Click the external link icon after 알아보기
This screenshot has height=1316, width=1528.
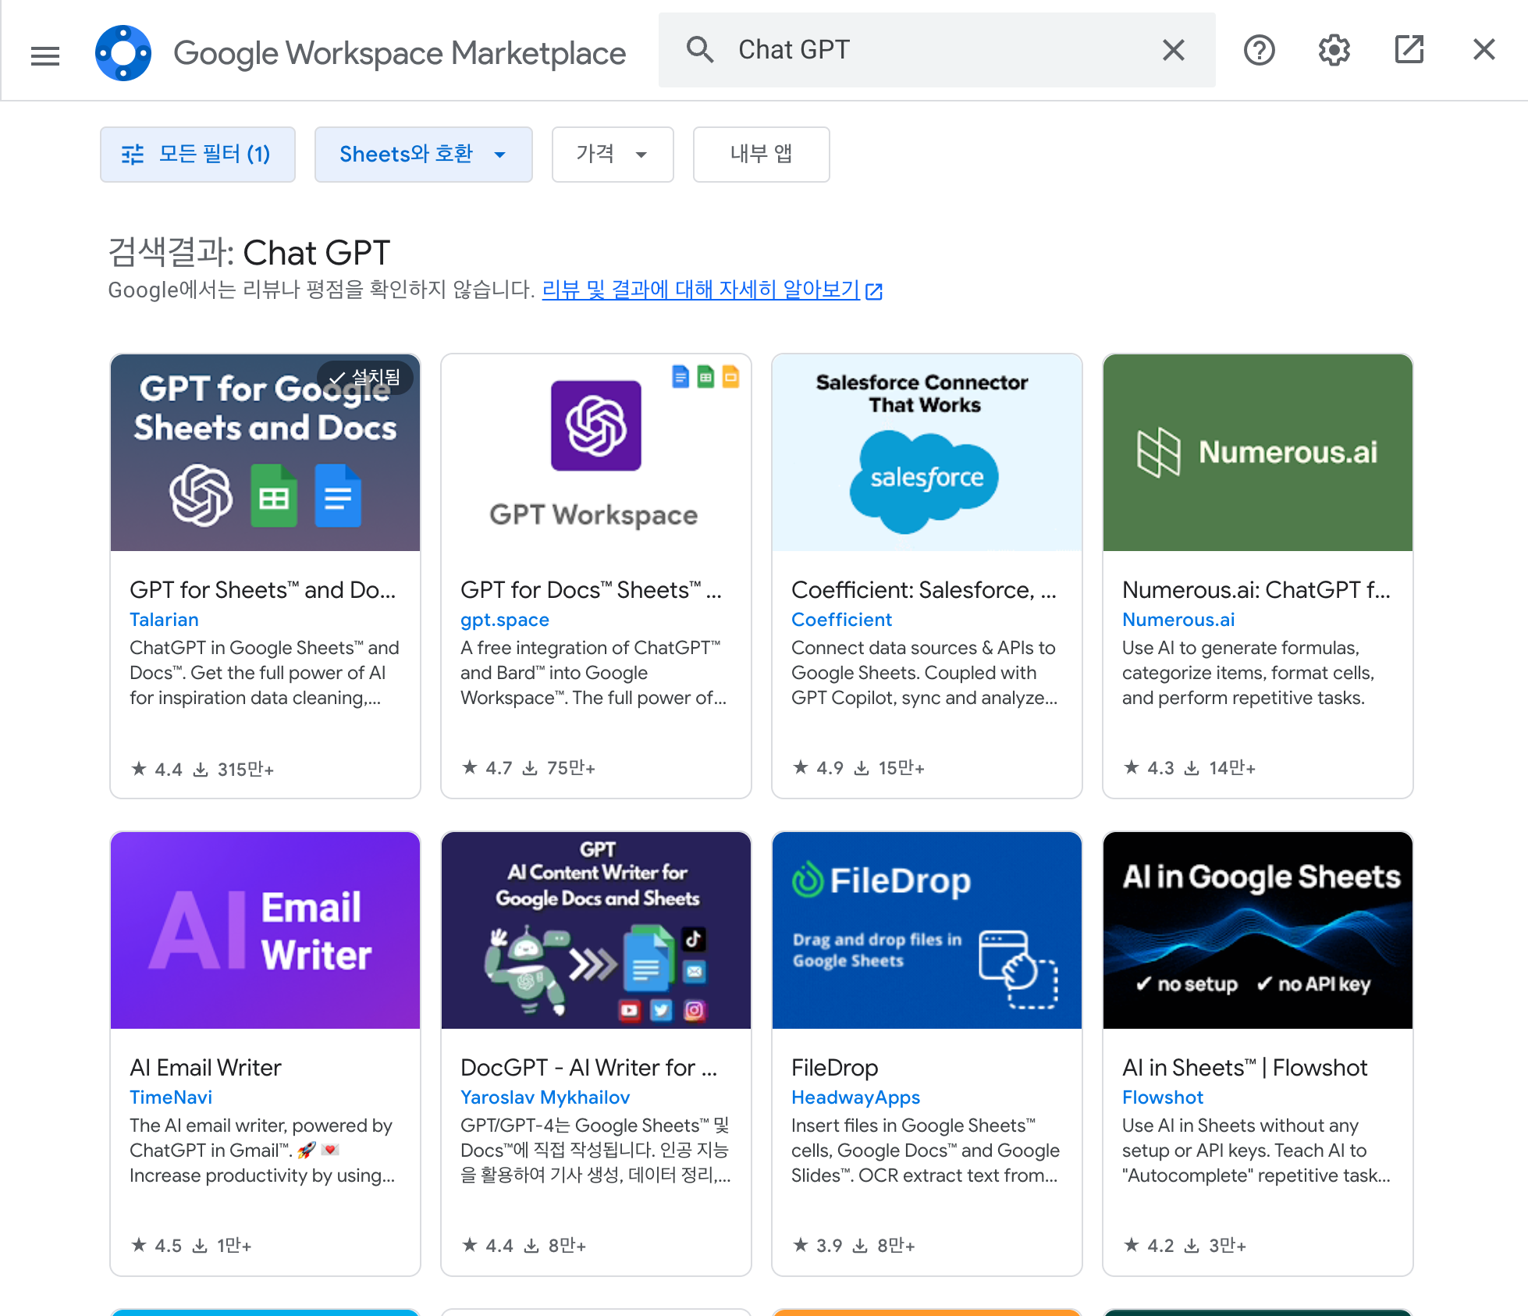874,291
